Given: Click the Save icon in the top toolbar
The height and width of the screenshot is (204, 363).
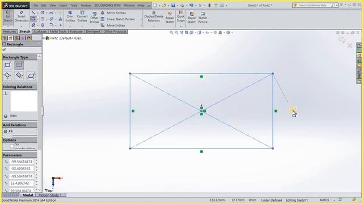Looking at the screenshot, I should pos(173,5).
